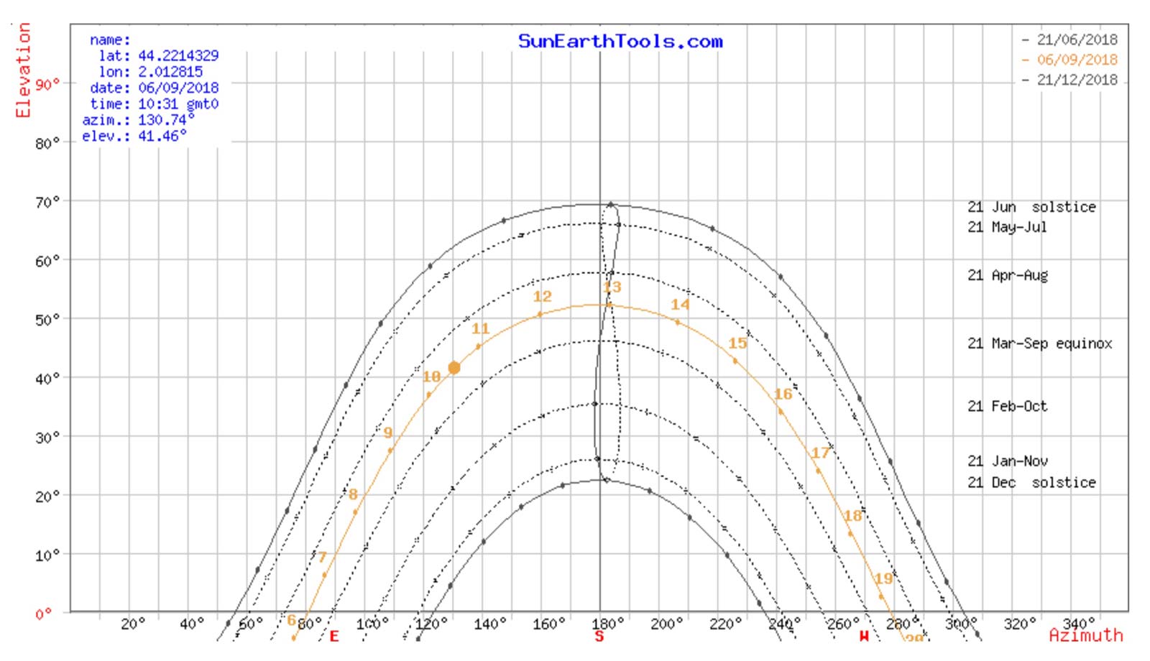Click the 21 Dec solstice curve label
The image size is (1150, 661).
click(1031, 482)
